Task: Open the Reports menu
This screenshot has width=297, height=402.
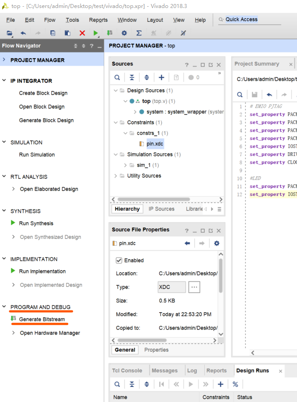Action: [98, 20]
